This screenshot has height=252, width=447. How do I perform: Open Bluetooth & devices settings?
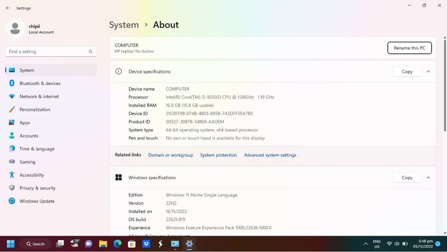pyautogui.click(x=40, y=83)
